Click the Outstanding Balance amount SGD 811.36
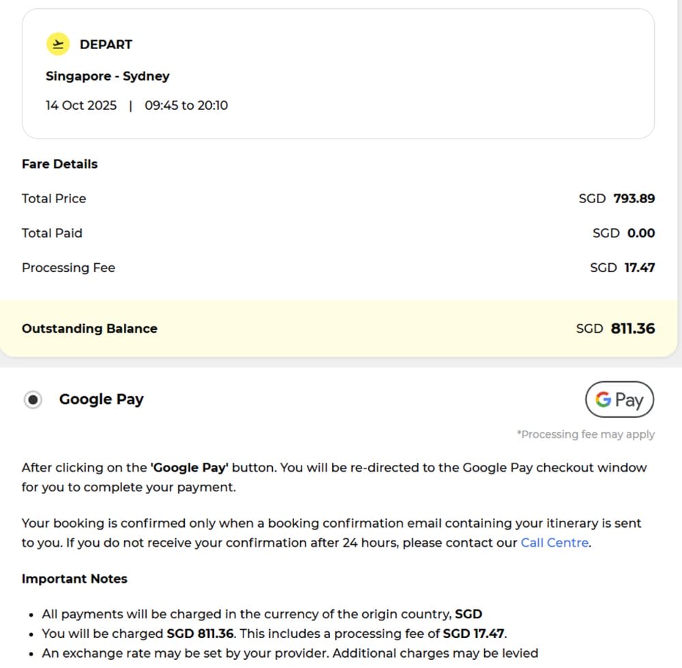The width and height of the screenshot is (682, 668). [615, 329]
